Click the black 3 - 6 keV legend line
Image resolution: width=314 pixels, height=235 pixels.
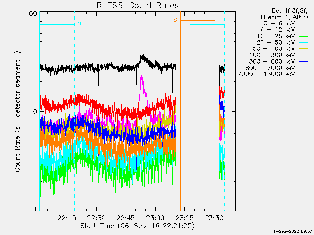304,23
